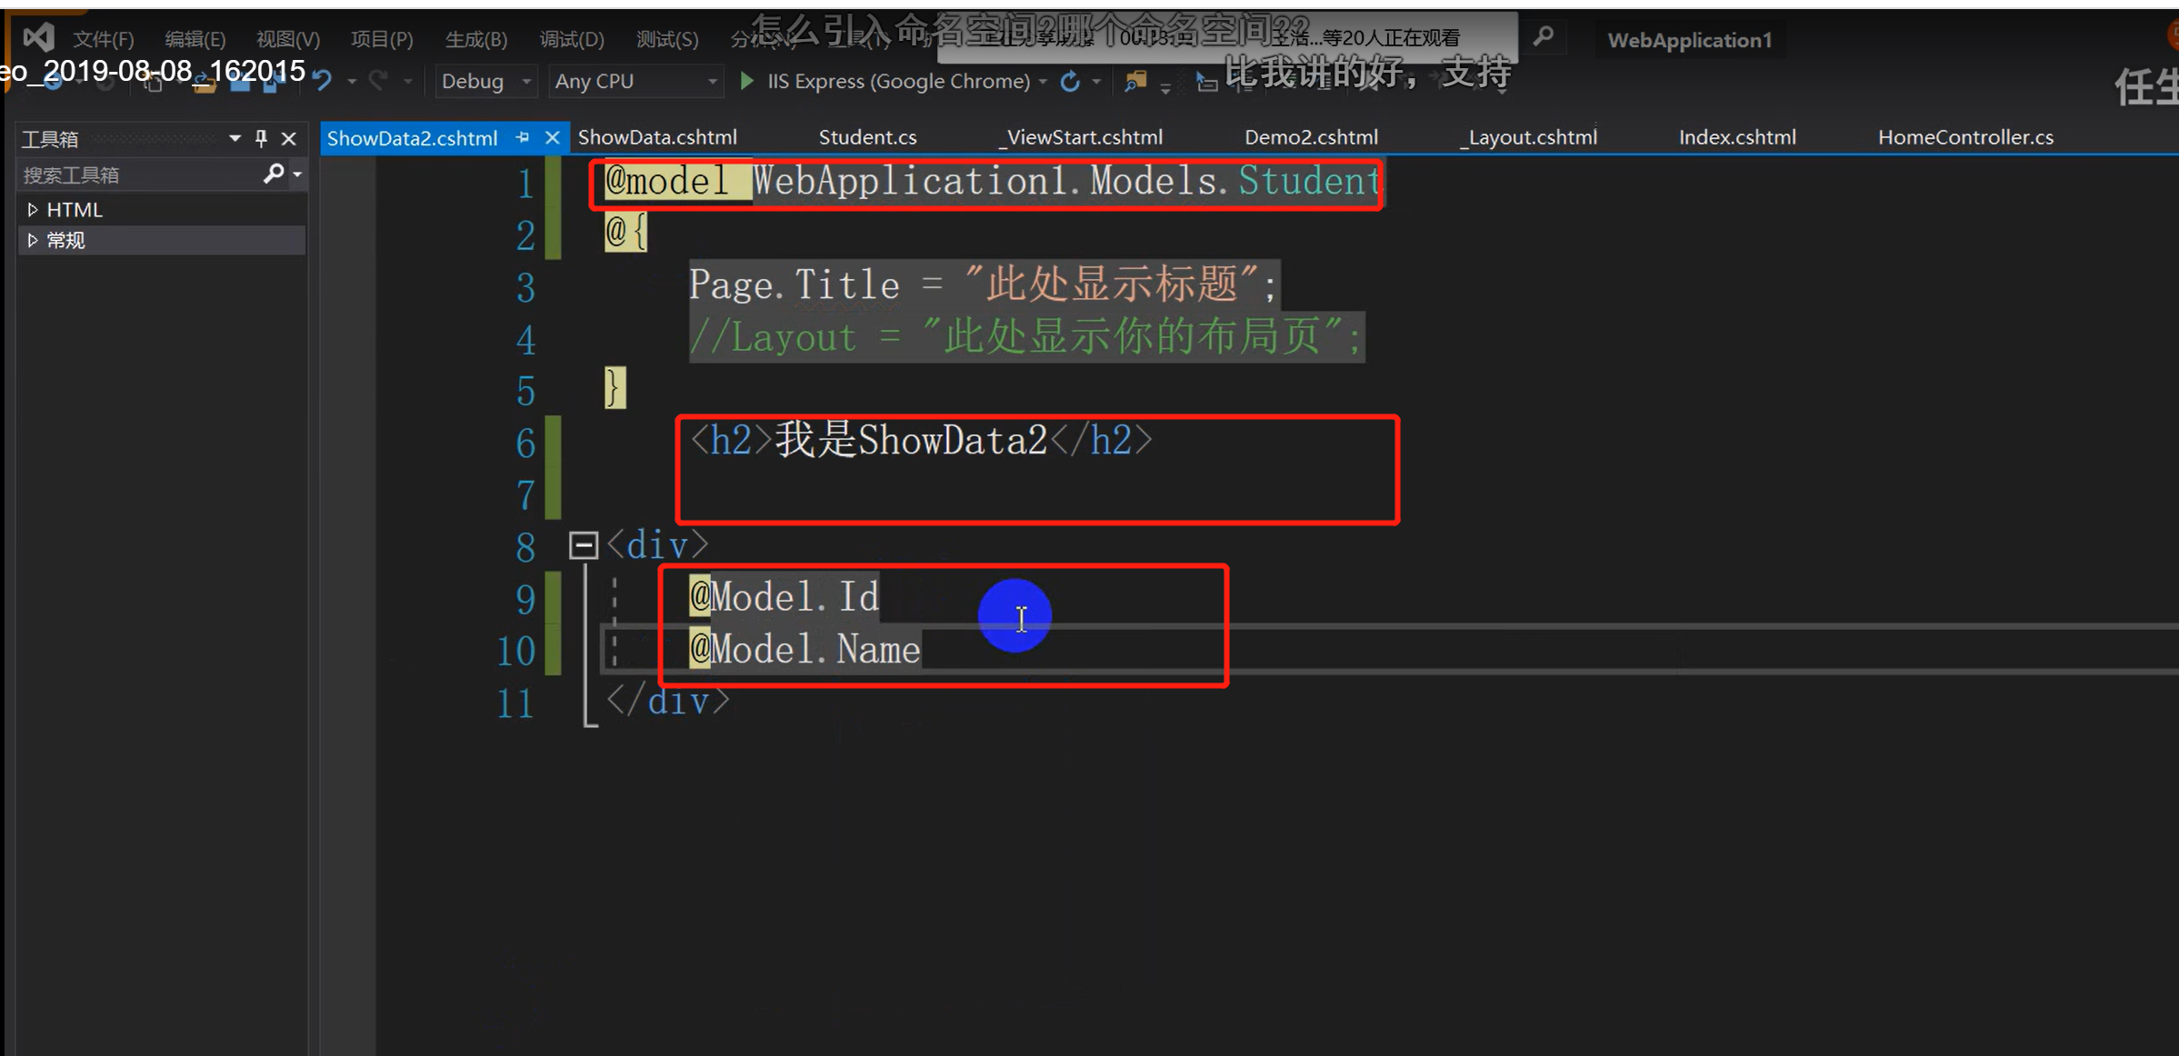The width and height of the screenshot is (2179, 1056).
Task: Close the ShowData2.cshtml tab
Action: (552, 137)
